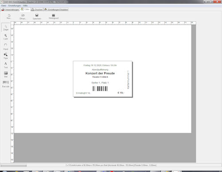Screen dimensions: 222x172
Task: Select the € 19,- price text
Action: click(x=121, y=93)
